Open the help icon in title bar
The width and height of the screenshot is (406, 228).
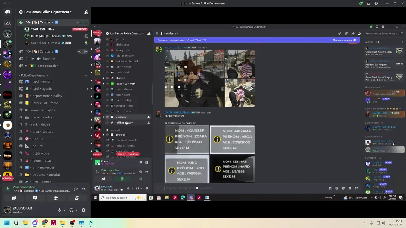click(376, 3)
